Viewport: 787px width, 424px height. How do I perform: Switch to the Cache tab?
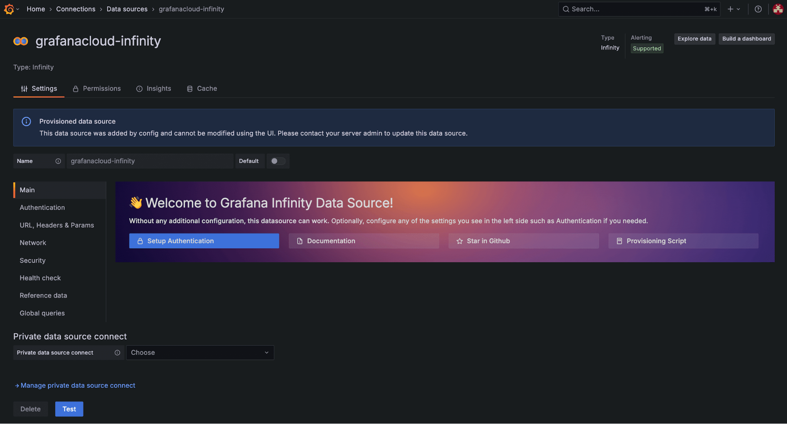pos(202,89)
